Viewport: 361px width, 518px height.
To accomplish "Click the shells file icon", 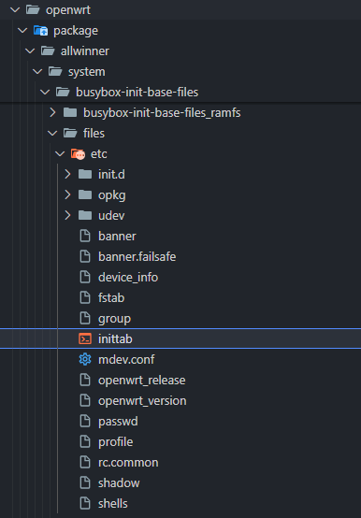I will pyautogui.click(x=85, y=503).
